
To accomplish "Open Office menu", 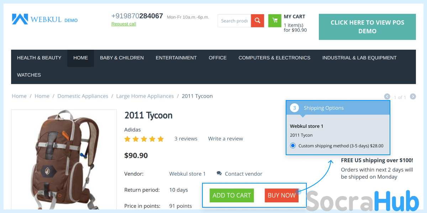I will pos(218,58).
